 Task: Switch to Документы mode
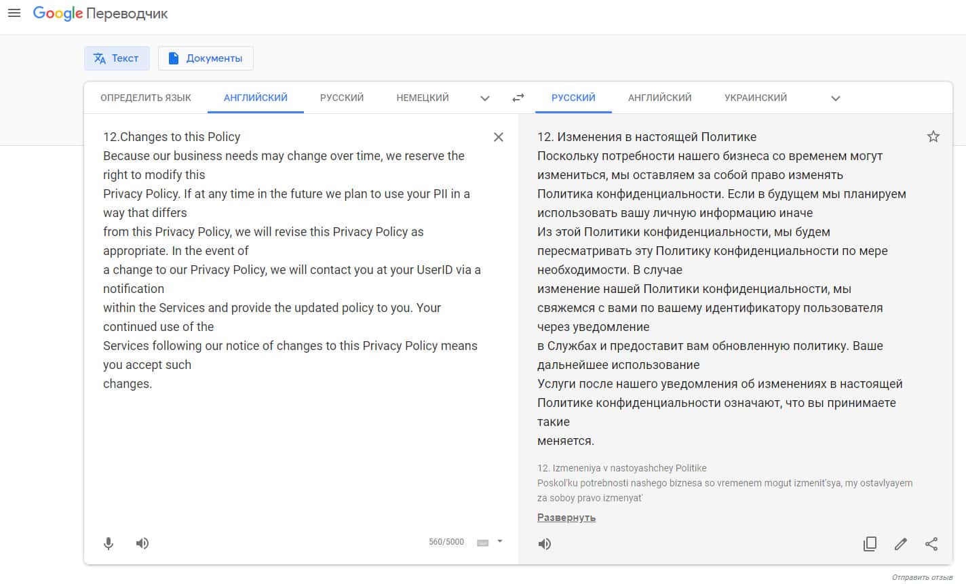point(206,58)
